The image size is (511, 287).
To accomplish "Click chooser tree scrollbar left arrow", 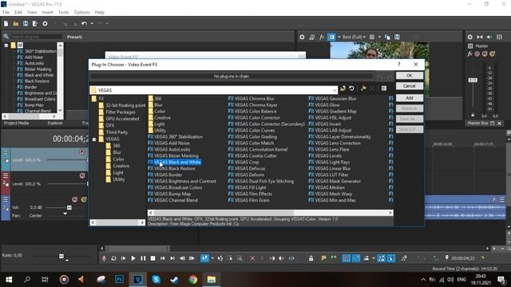I will click(x=93, y=222).
